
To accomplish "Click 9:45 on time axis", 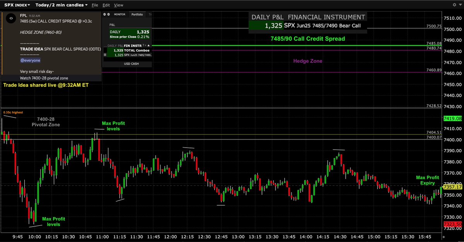I will click(17, 237).
